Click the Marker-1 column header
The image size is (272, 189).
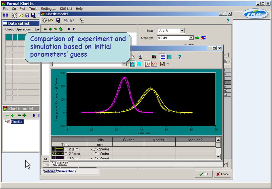pyautogui.click(x=159, y=140)
